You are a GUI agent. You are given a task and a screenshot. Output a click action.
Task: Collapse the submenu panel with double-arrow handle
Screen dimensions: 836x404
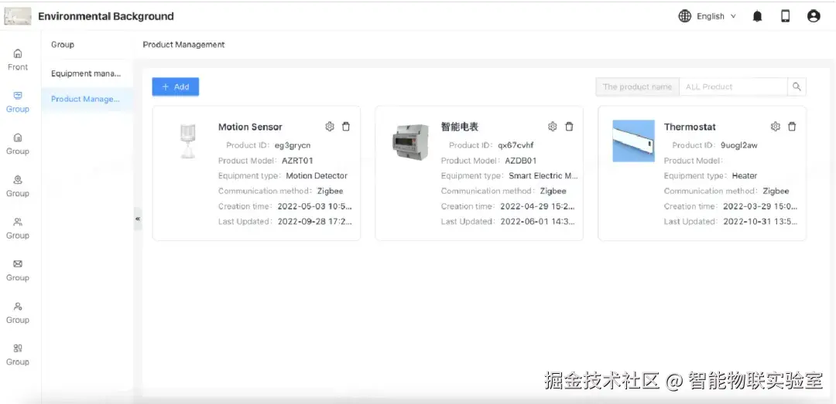pos(138,219)
